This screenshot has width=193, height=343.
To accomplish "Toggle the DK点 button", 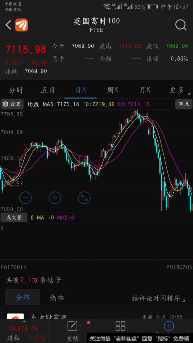I will click(184, 104).
